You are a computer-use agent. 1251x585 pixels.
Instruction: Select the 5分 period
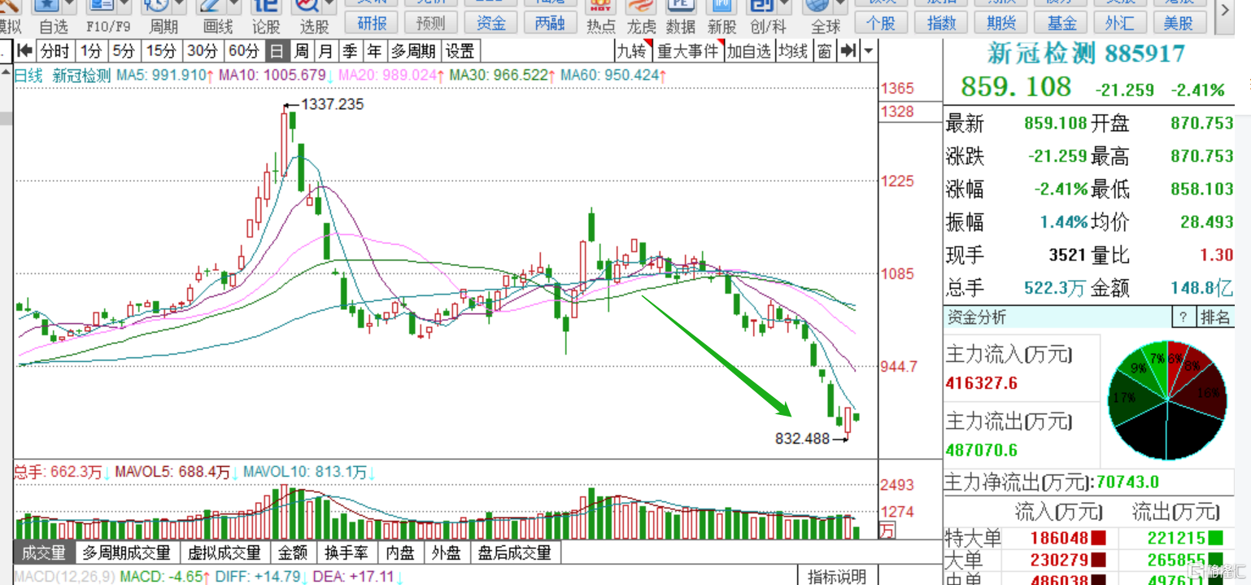(124, 51)
